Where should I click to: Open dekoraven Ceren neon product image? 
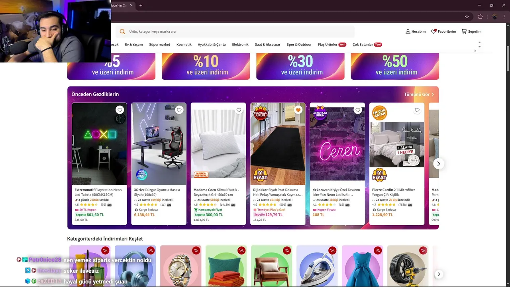coord(337,144)
